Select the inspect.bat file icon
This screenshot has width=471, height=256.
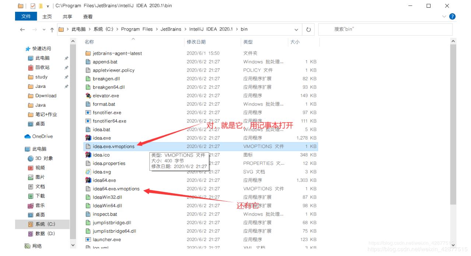click(x=88, y=214)
